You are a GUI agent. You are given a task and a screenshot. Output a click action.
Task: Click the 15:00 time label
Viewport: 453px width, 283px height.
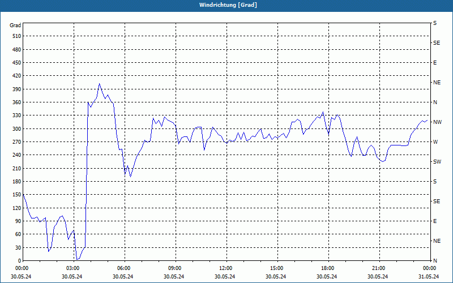(276, 268)
